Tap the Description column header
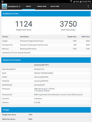The image size is (92, 122). tap(24, 37)
